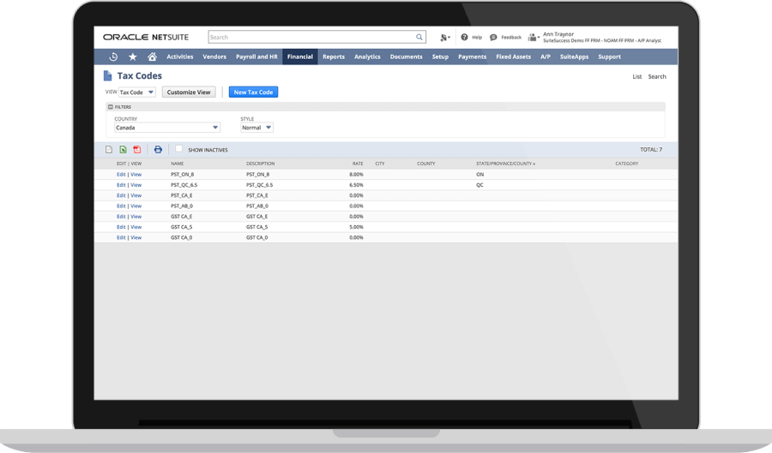
Task: View the PST_ON_8 tax code
Action: 136,175
